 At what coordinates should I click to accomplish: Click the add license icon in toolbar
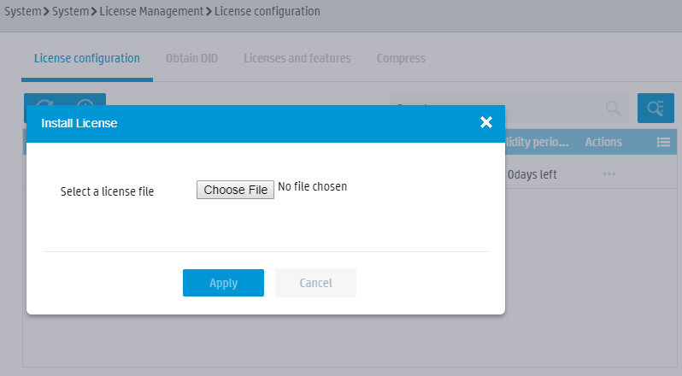[85, 102]
